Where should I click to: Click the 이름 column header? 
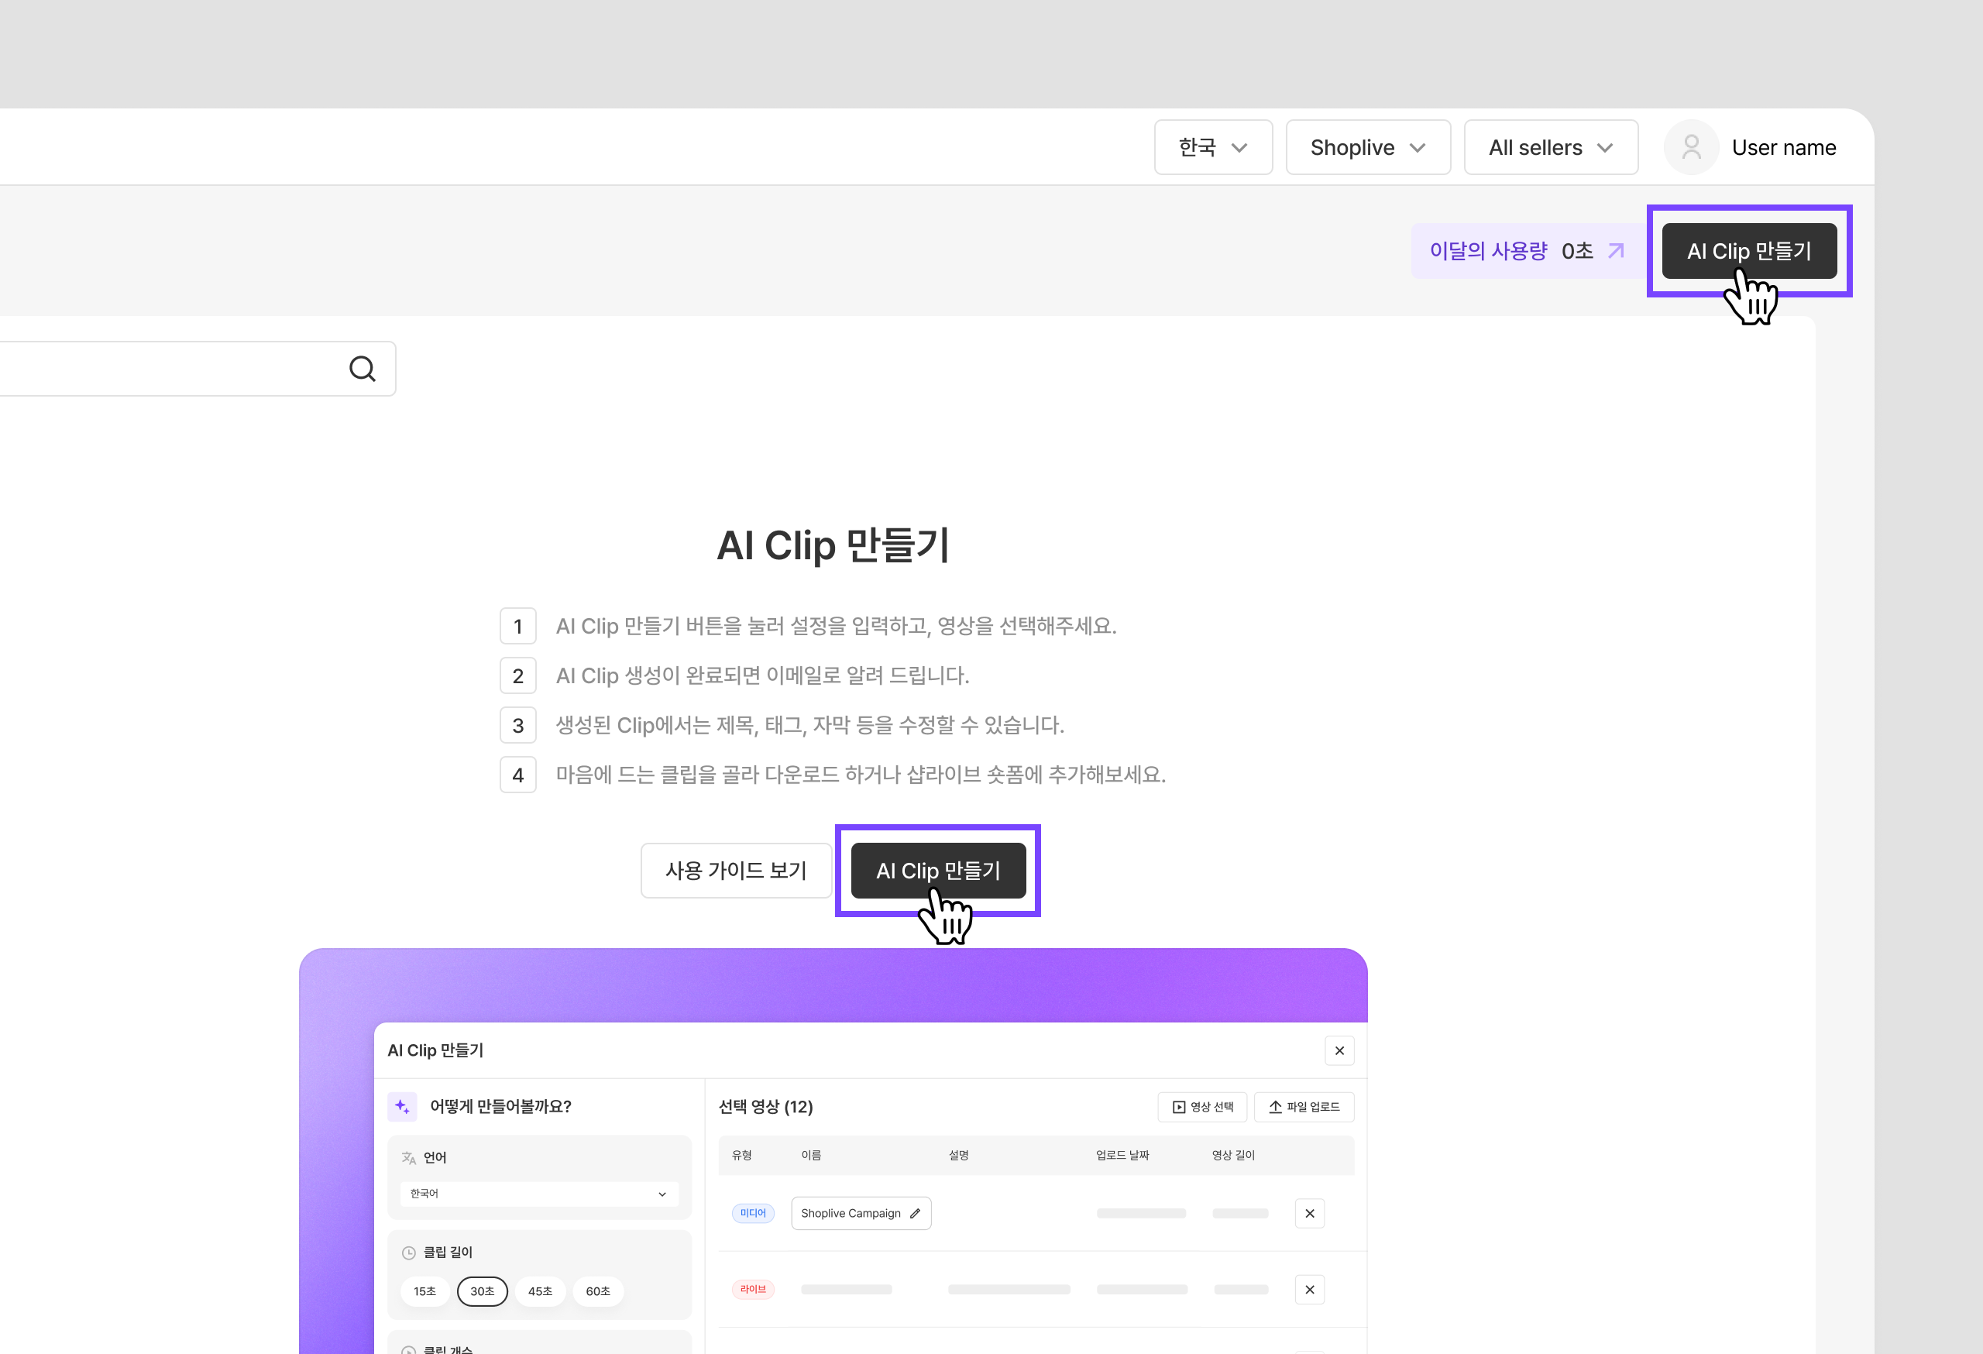coord(810,1155)
